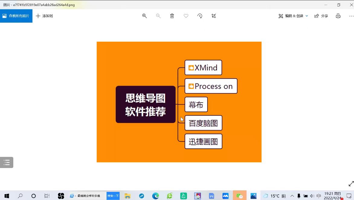Click the 搜索一下 button on taskbar
Image resolution: width=354 pixels, height=200 pixels.
113,196
